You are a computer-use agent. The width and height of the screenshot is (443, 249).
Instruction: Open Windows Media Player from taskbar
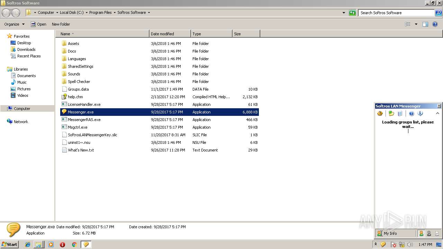[x=51, y=245]
